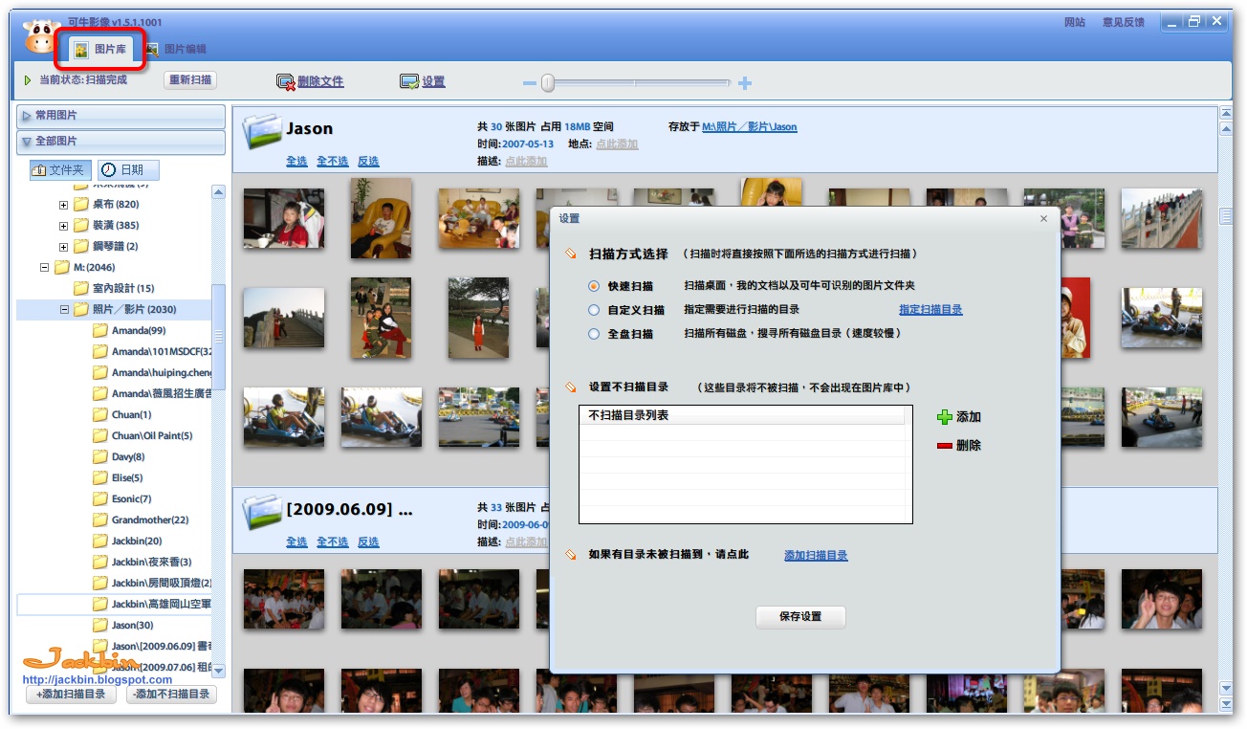1247x729 pixels.
Task: Collapse the 全部图片 section
Action: click(x=121, y=142)
